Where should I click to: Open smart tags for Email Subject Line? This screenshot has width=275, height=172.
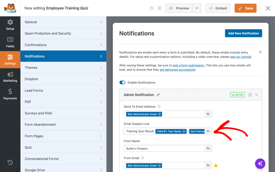pos(208,131)
